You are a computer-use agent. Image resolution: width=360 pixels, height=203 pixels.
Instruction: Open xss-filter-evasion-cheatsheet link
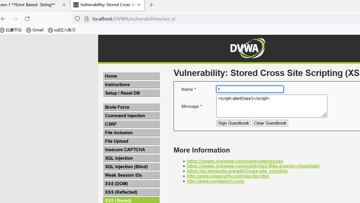pyautogui.click(x=253, y=166)
